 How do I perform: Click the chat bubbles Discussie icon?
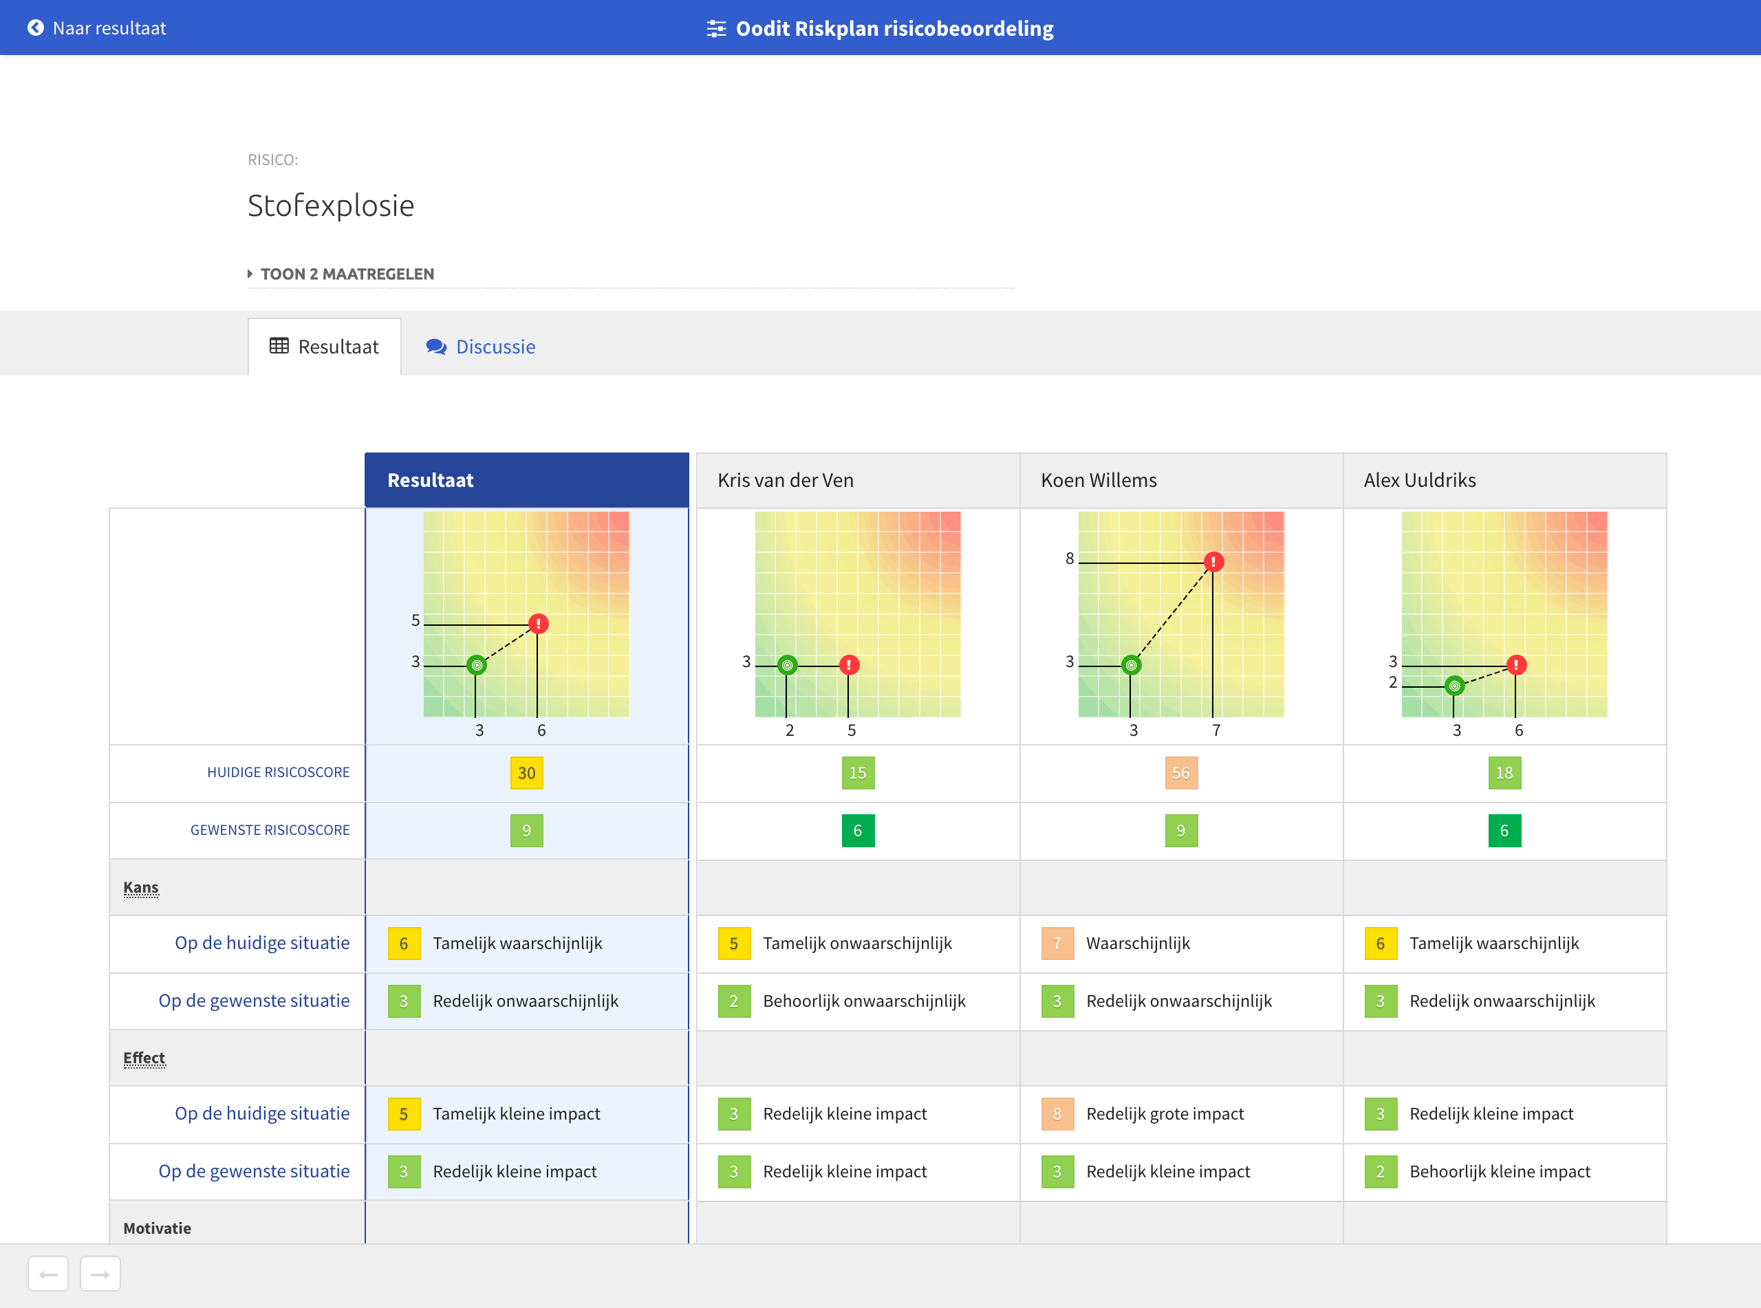[435, 347]
